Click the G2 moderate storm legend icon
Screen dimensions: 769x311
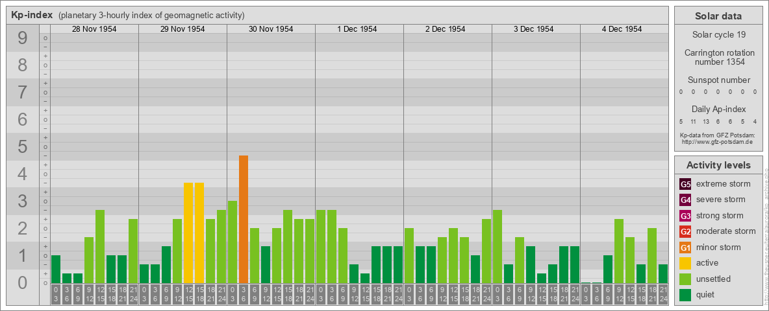[685, 231]
